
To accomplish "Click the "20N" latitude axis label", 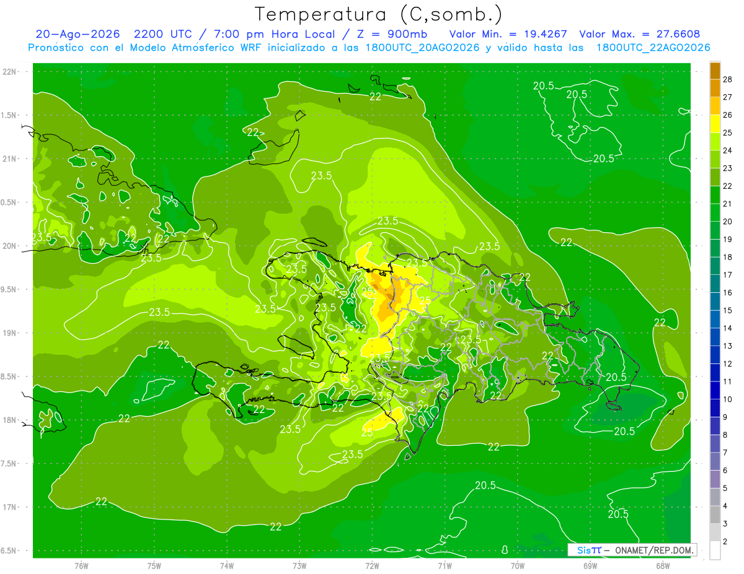I will 9,246.
